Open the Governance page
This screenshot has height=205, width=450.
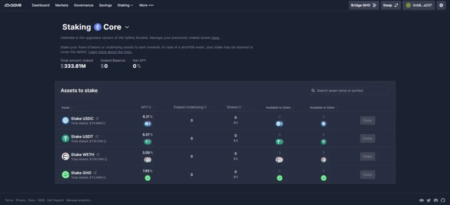(x=83, y=5)
